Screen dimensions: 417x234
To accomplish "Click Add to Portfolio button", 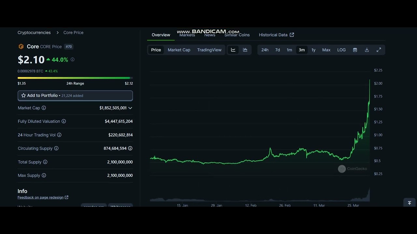I will pyautogui.click(x=75, y=96).
